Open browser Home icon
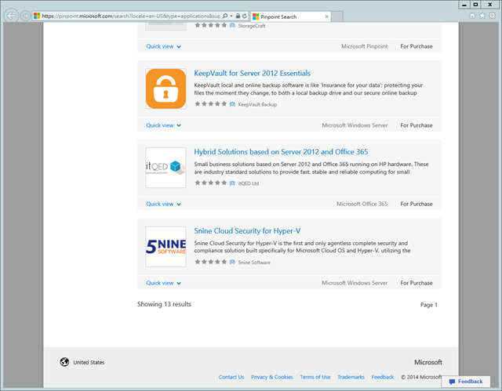Viewport: 502px width, 391px height. (x=472, y=16)
